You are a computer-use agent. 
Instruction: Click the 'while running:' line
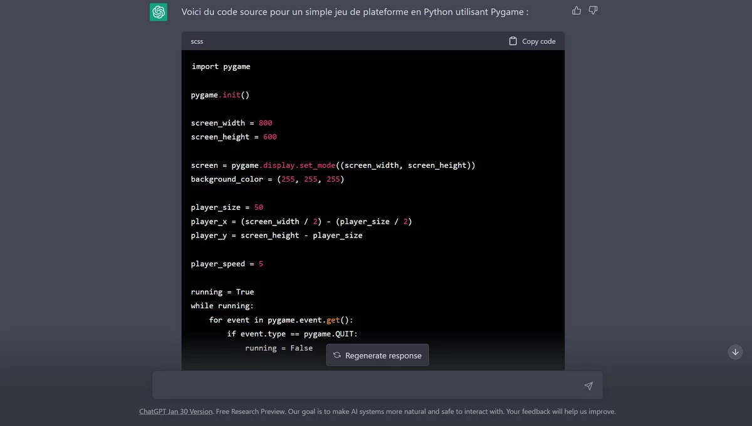pos(222,306)
